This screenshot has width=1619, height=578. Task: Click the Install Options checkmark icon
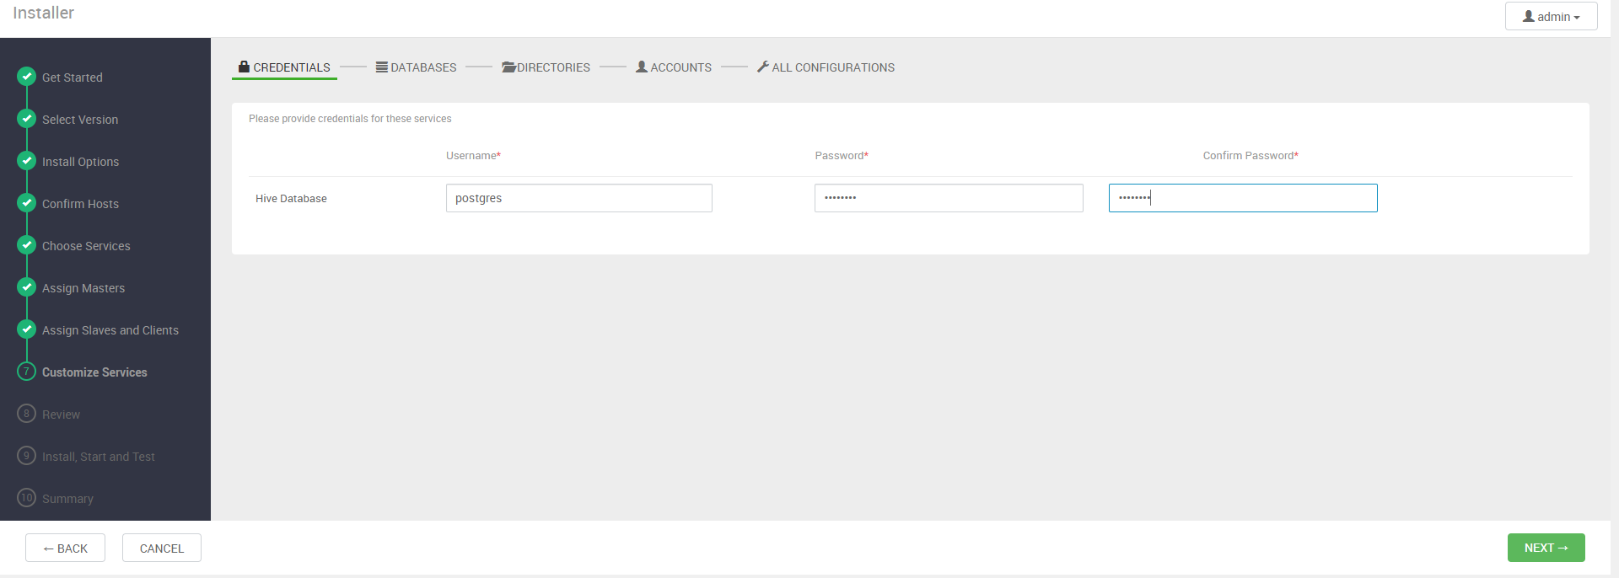click(26, 161)
